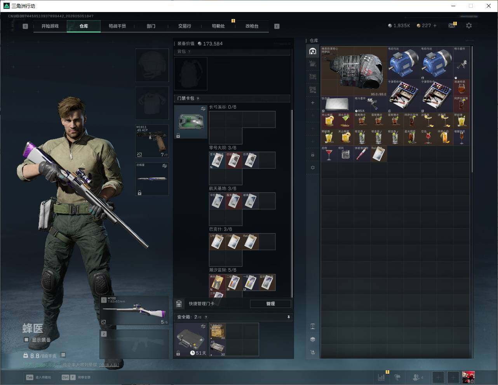Click the key card case thumbnail
The image size is (498, 385).
[x=191, y=122]
